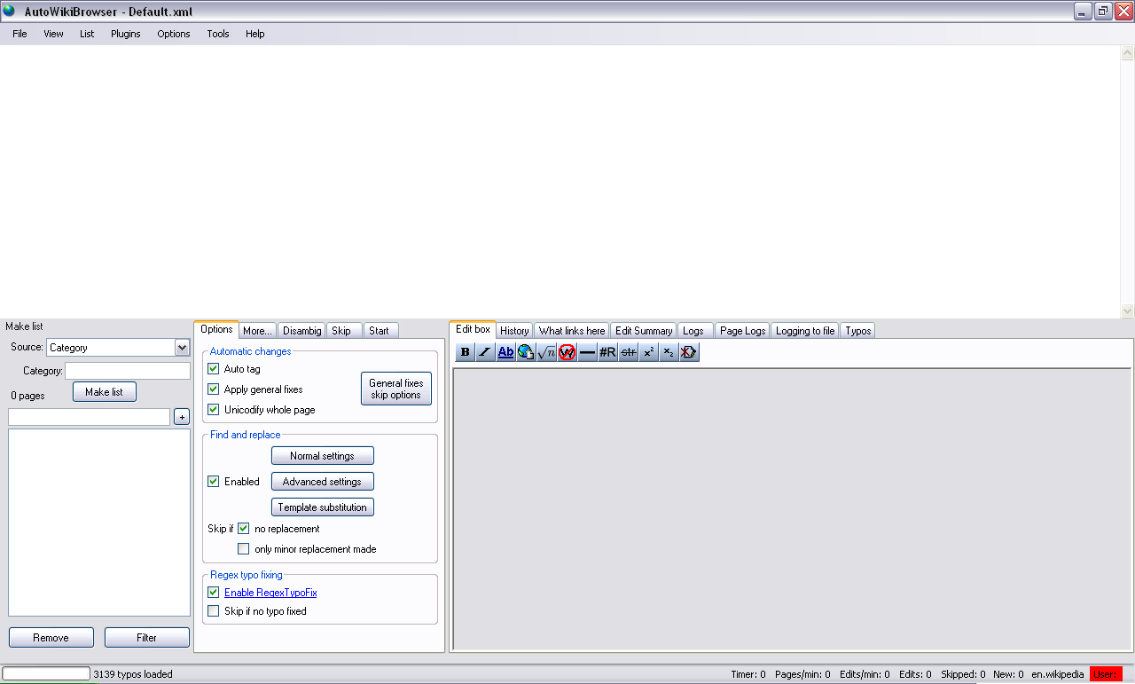Image resolution: width=1135 pixels, height=684 pixels.
Task: Open the View menu
Action: tap(53, 34)
